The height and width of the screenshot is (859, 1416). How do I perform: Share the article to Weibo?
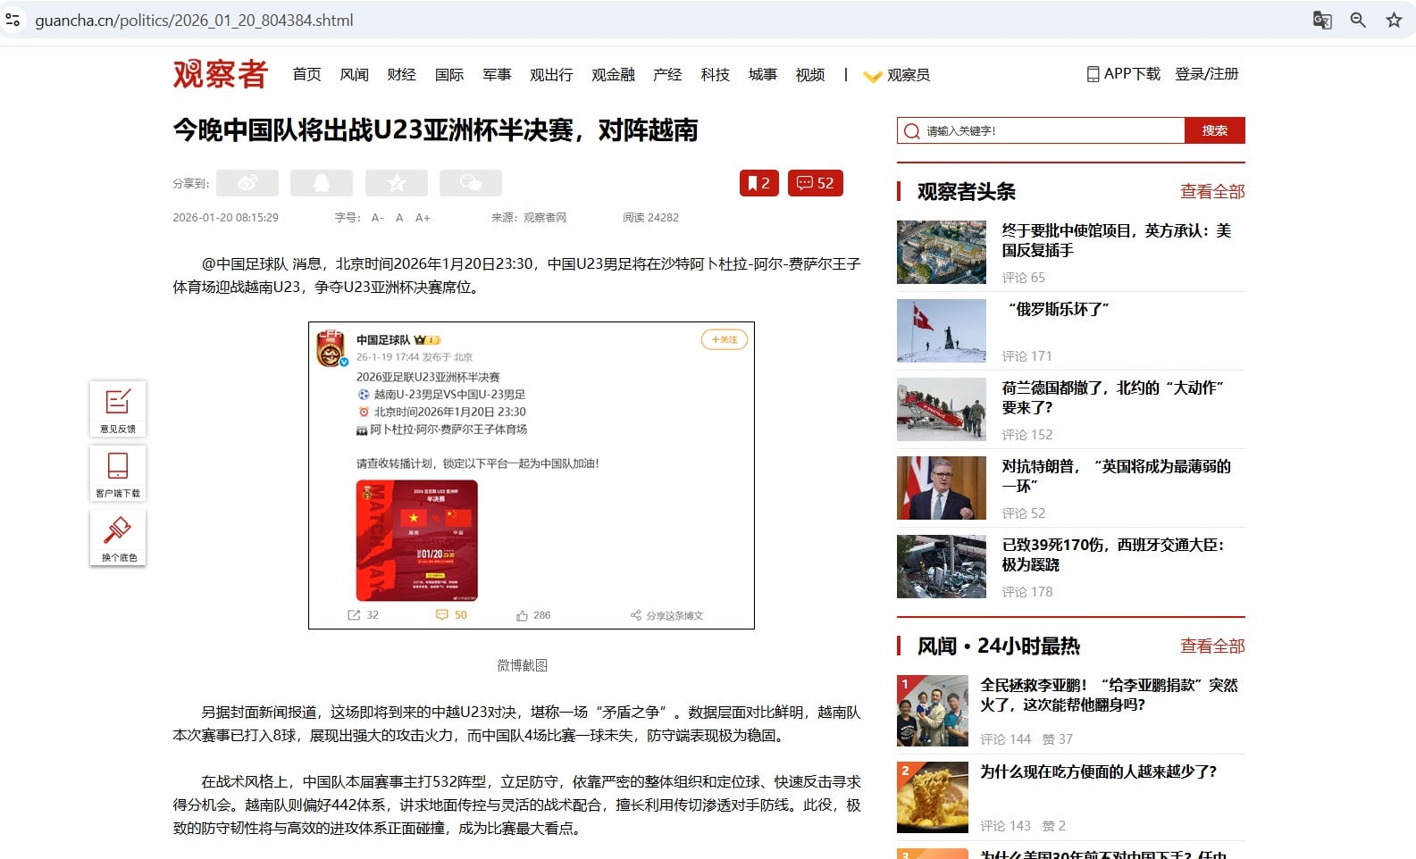click(x=247, y=183)
